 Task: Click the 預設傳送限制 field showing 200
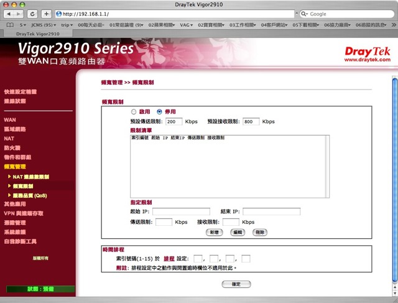click(x=174, y=121)
